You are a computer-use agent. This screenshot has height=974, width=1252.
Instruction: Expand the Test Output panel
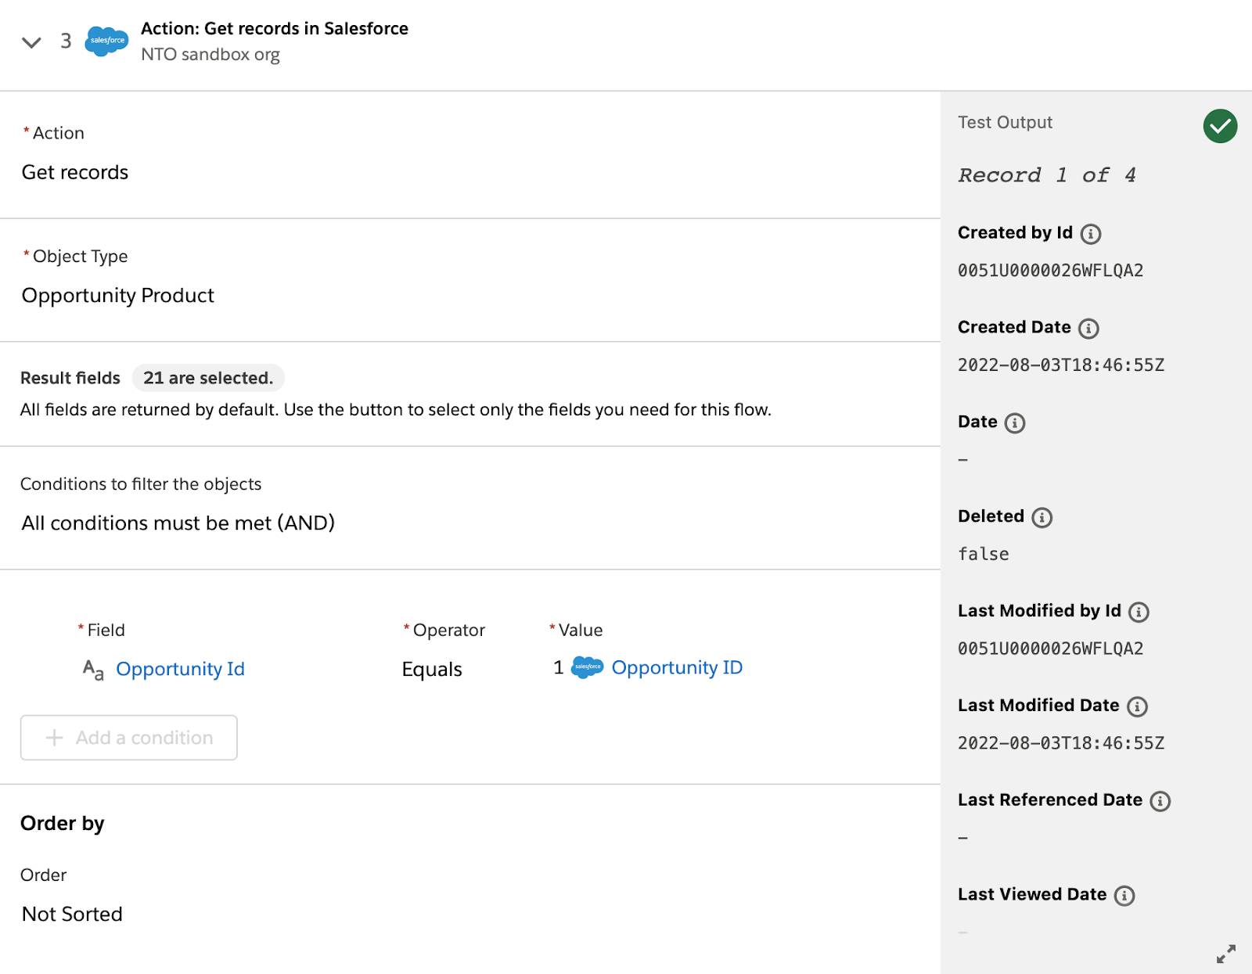[1226, 954]
